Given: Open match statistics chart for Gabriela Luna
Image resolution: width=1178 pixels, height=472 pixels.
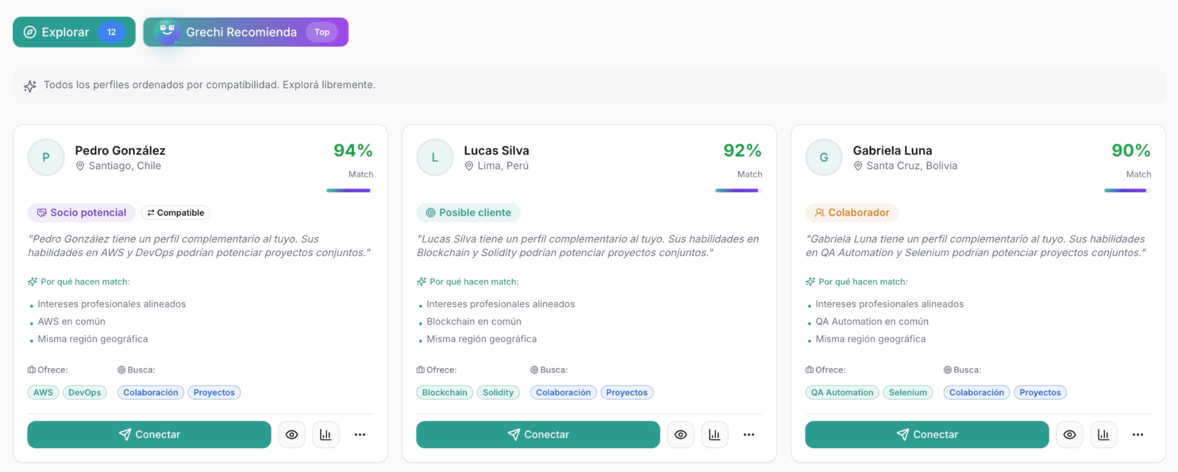Looking at the screenshot, I should (x=1104, y=435).
